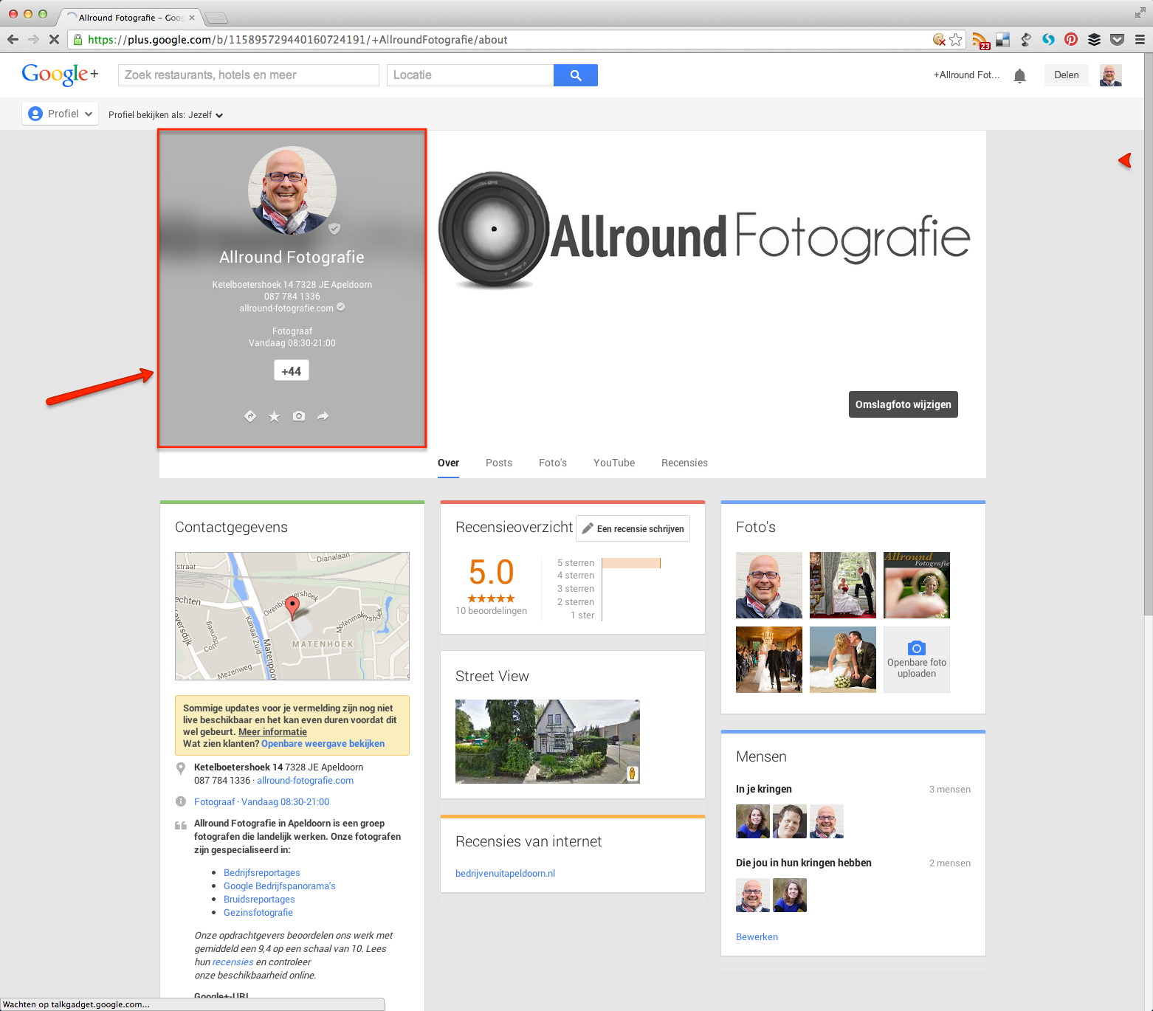This screenshot has width=1153, height=1011.
Task: Expand the Profiel dropdown menu
Action: (x=61, y=114)
